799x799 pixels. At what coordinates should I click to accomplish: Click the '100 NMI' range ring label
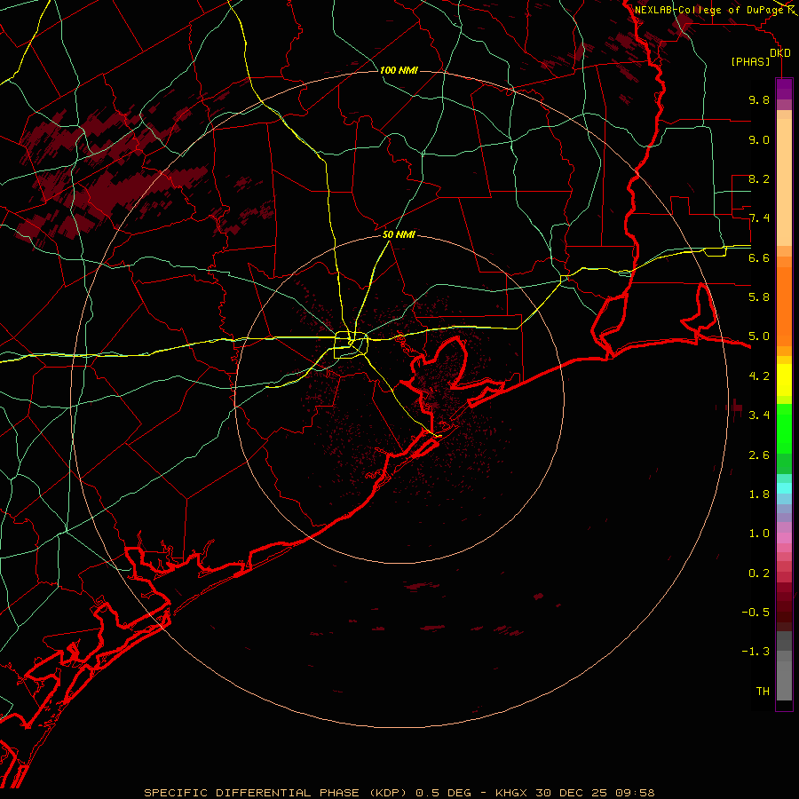point(399,70)
